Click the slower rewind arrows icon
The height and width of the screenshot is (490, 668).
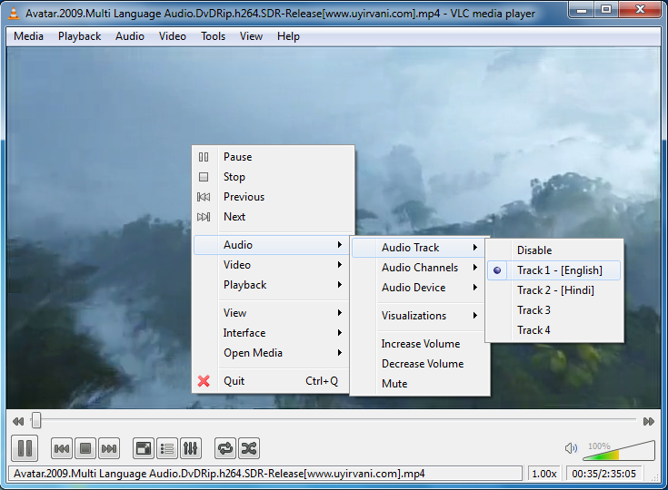pos(18,422)
